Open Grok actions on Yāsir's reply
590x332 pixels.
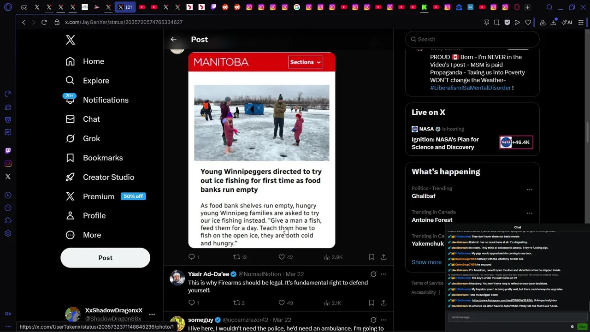coord(373,274)
